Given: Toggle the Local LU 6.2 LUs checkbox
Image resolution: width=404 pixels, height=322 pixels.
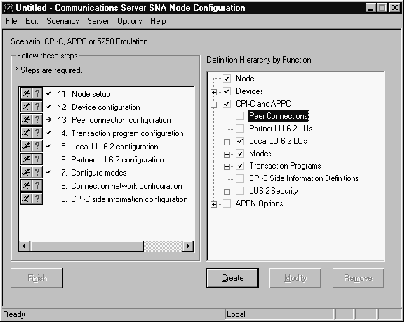Looking at the screenshot, I should (240, 141).
